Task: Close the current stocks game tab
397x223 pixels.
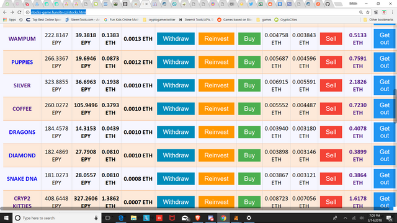Action: click(146, 4)
